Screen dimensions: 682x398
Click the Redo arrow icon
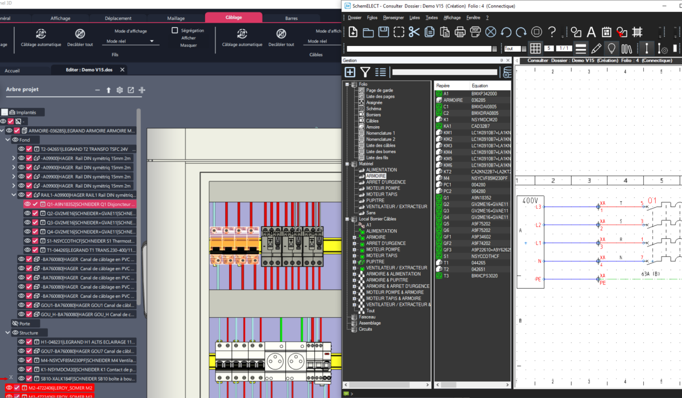pos(521,32)
